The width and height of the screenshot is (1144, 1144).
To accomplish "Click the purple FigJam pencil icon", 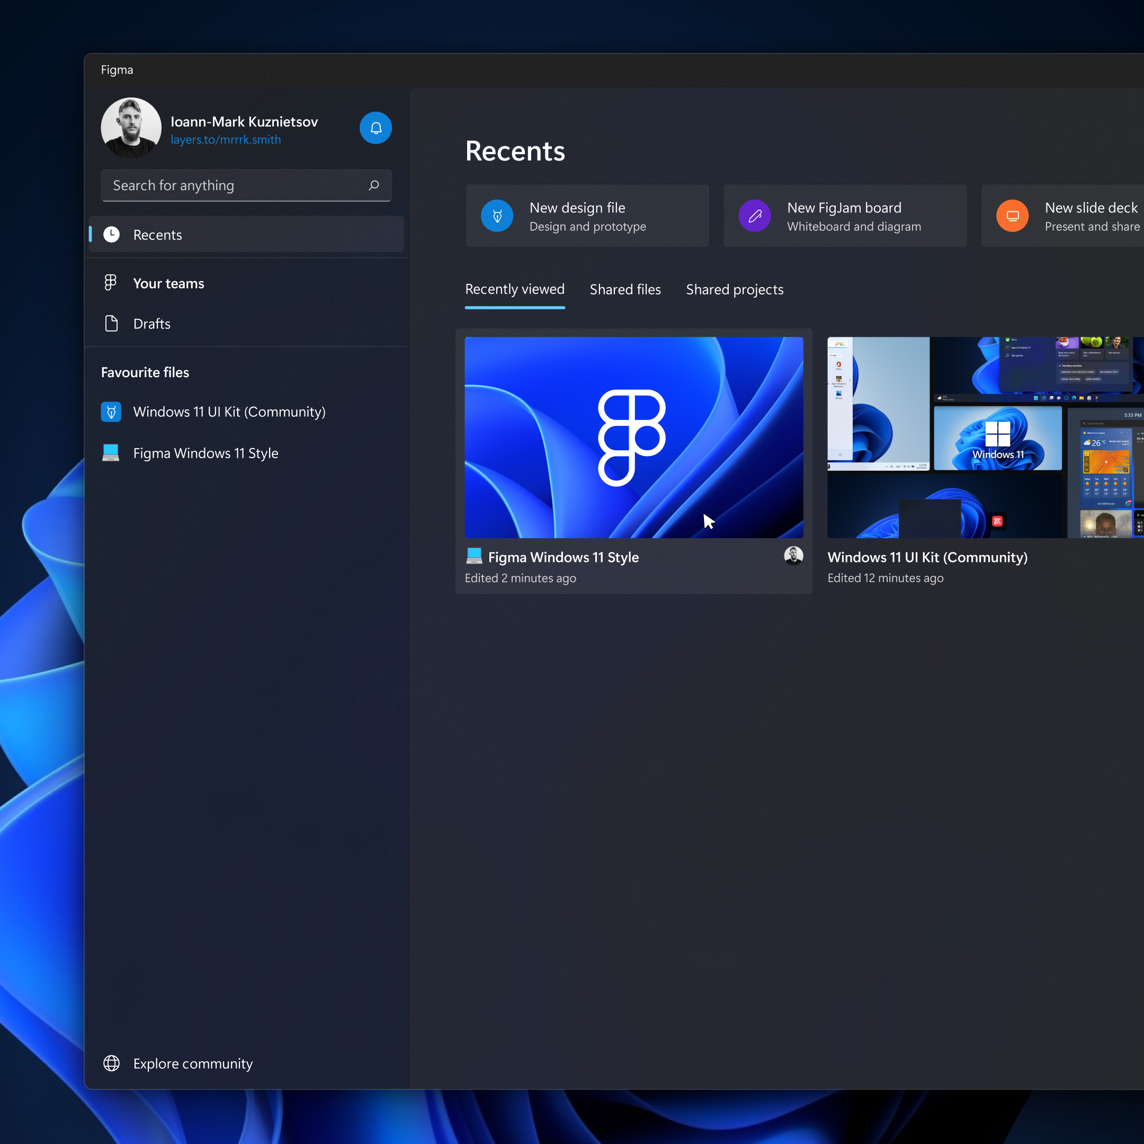I will (x=754, y=216).
